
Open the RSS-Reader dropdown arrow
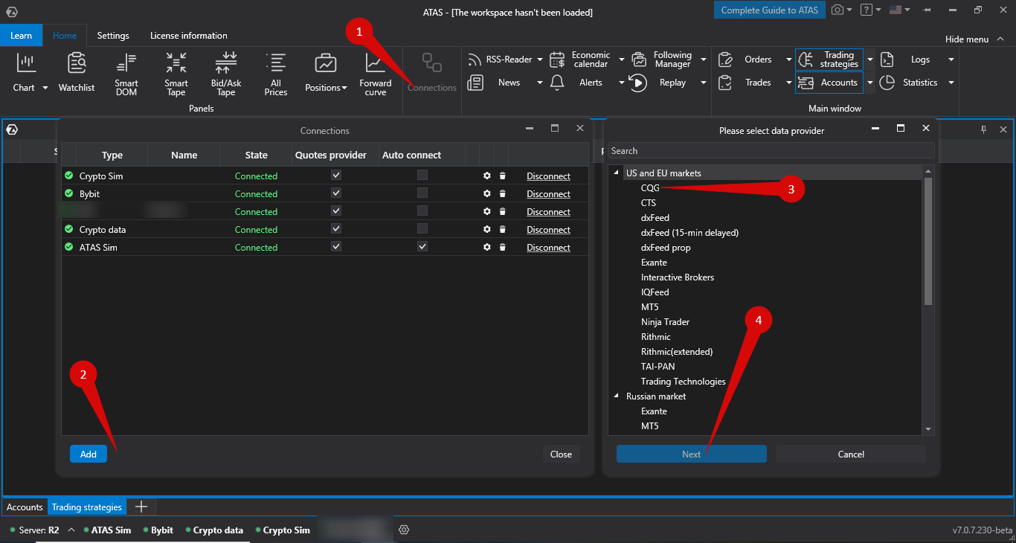(540, 60)
